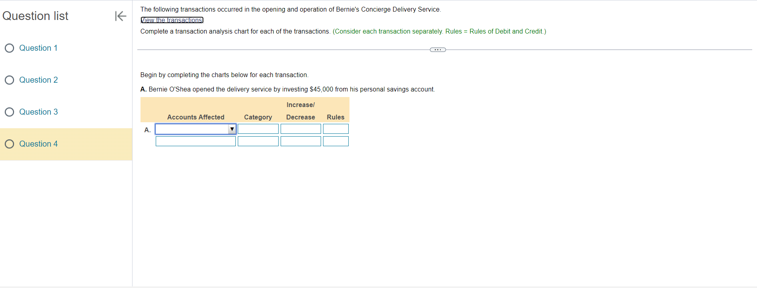Click Increase/Decrease field in row A
757x288 pixels.
301,129
